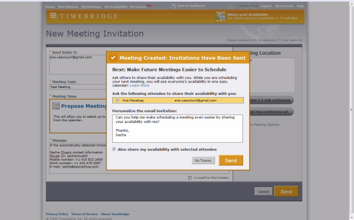
Task: Click No Thanks button in dialog
Action: click(203, 160)
